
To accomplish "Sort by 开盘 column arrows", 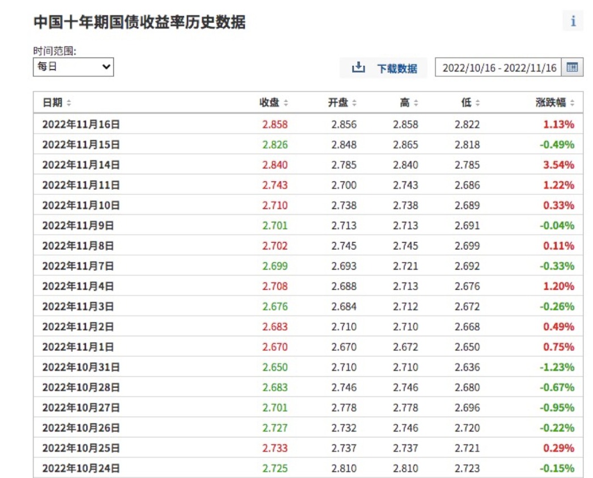I will [354, 103].
